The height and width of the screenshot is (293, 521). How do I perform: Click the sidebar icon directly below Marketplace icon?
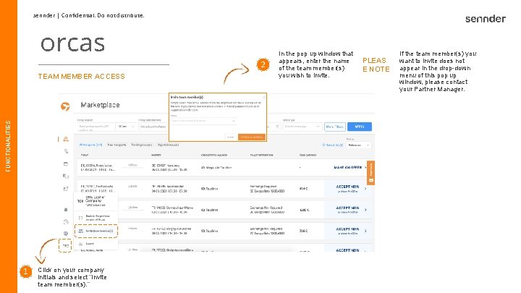pyautogui.click(x=66, y=151)
